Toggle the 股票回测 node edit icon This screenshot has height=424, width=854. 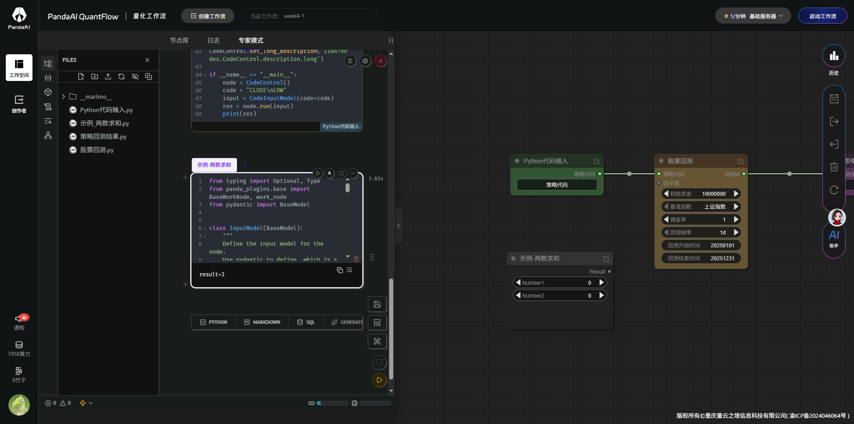pos(741,161)
